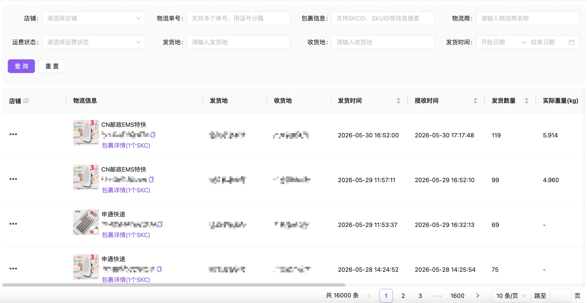Screen dimensions: 587x303
Task: Open iron thumbnail in 75-quantity row
Action: pyautogui.click(x=86, y=267)
